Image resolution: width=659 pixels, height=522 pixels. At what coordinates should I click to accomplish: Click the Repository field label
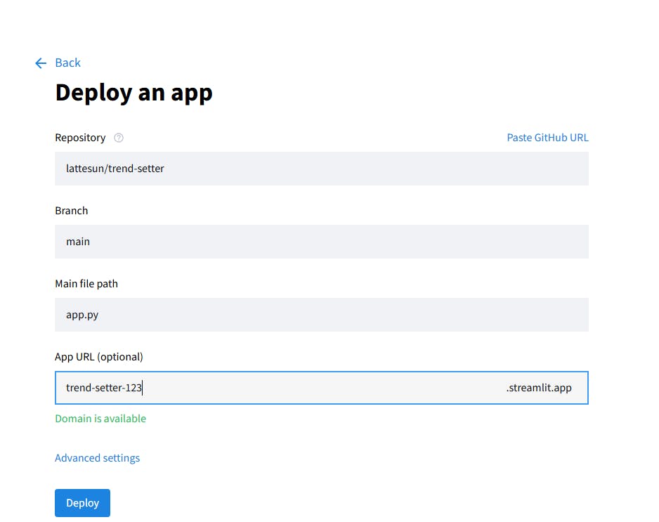coord(80,138)
